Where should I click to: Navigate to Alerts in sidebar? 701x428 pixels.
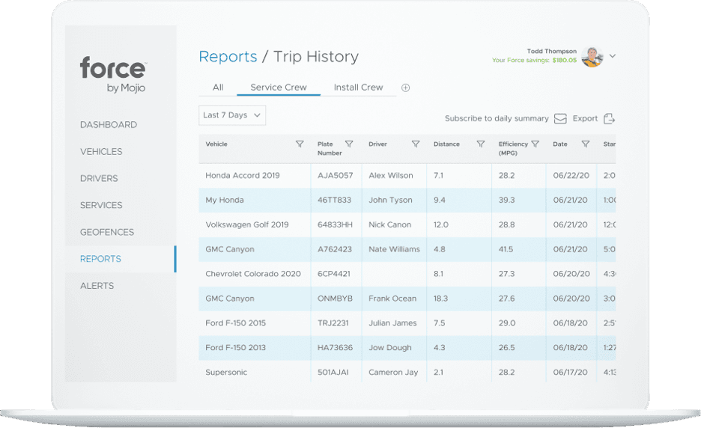pyautogui.click(x=97, y=286)
